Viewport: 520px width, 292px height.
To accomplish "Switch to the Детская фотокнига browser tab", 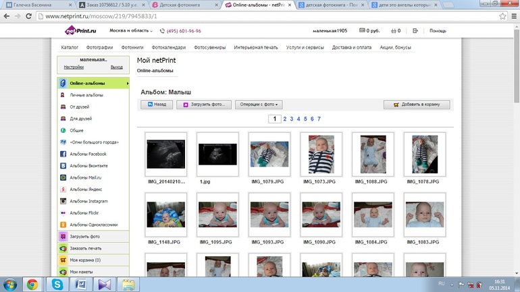I will 182,4.
